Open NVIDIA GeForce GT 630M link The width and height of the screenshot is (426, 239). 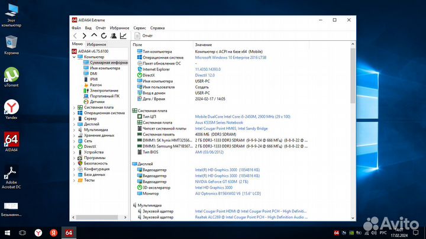[x=221, y=182]
